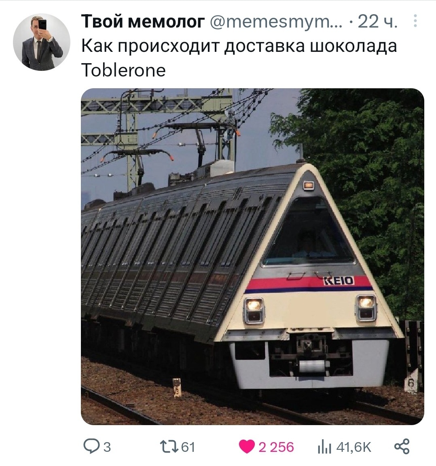The image size is (436, 466).
Task: Open the profile avatar of Твой мемолог
Action: pyautogui.click(x=42, y=42)
